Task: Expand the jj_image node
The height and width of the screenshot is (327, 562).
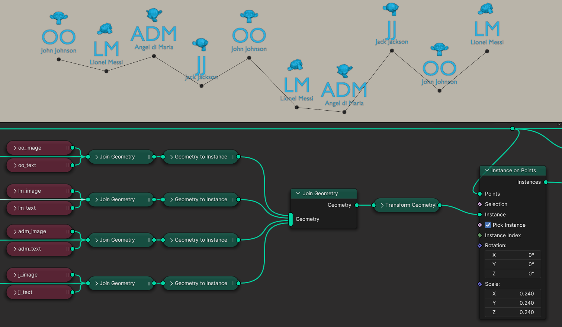Action: tap(15, 275)
